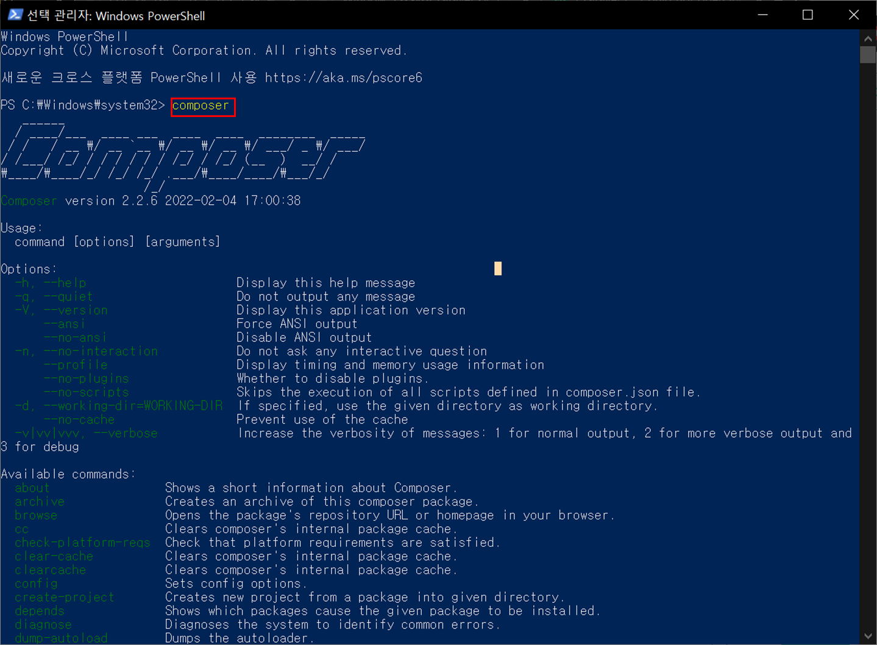Click the '--no-plugins' option text
The width and height of the screenshot is (877, 645).
pos(86,379)
